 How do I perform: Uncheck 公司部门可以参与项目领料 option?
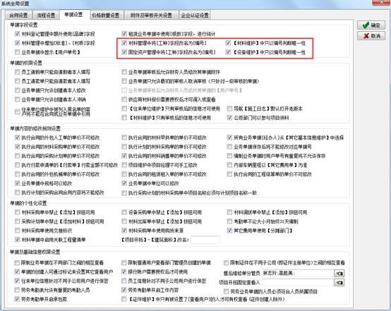(x=229, y=118)
